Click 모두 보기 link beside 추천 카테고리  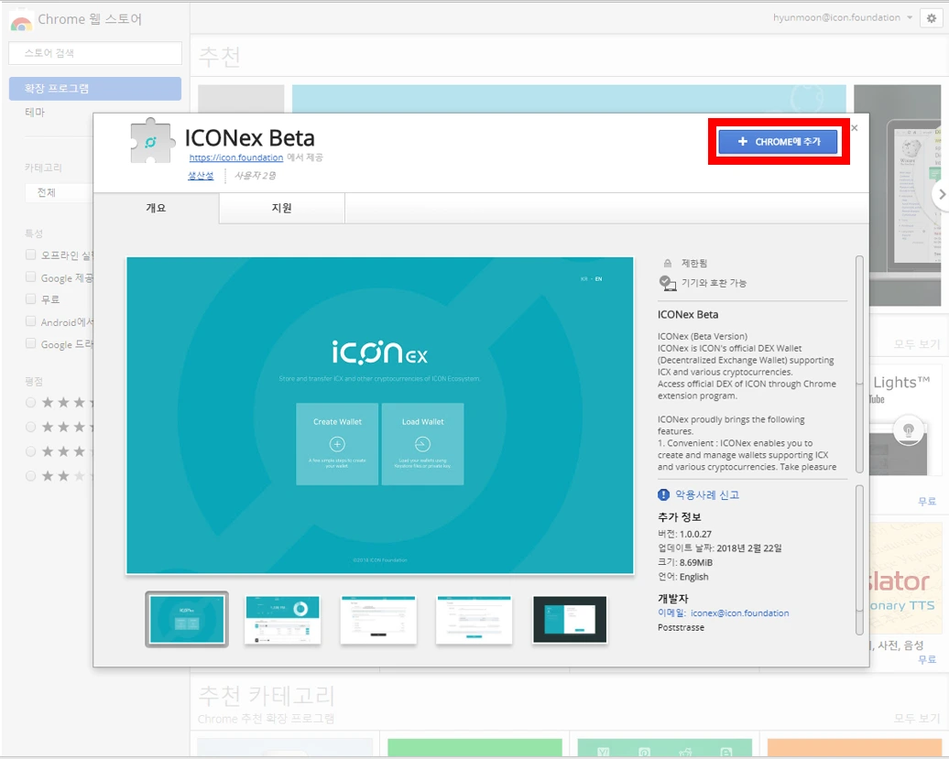click(x=917, y=718)
